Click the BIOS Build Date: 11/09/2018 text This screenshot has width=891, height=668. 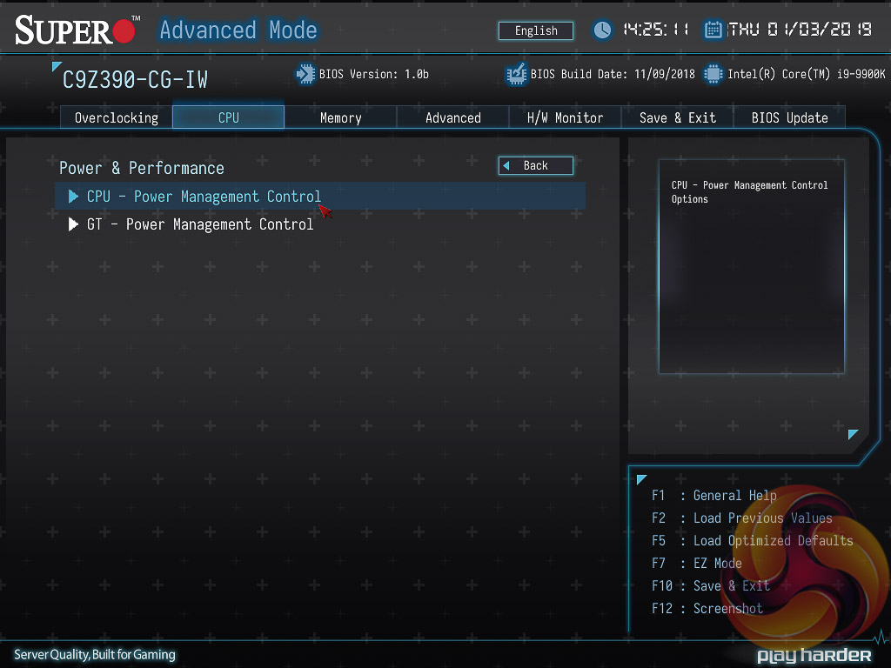pyautogui.click(x=613, y=74)
